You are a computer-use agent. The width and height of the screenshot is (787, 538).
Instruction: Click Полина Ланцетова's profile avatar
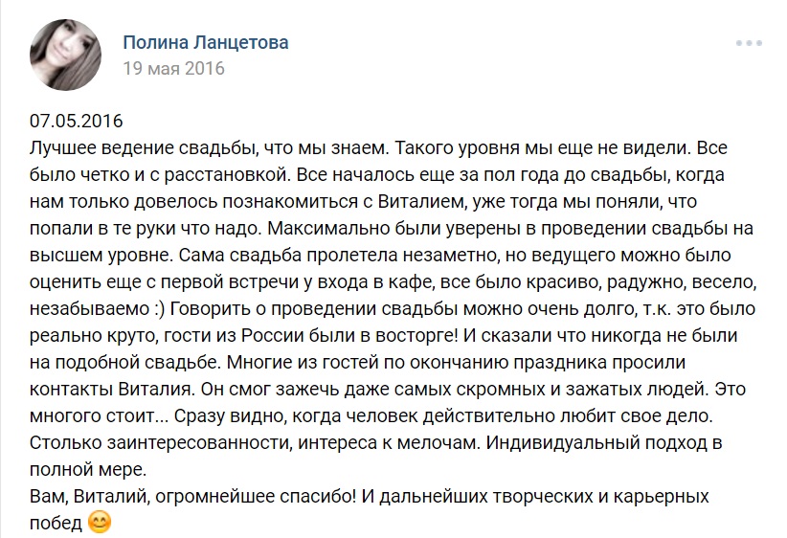click(65, 55)
